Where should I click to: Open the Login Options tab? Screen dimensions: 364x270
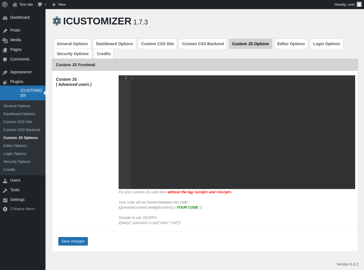click(x=326, y=44)
